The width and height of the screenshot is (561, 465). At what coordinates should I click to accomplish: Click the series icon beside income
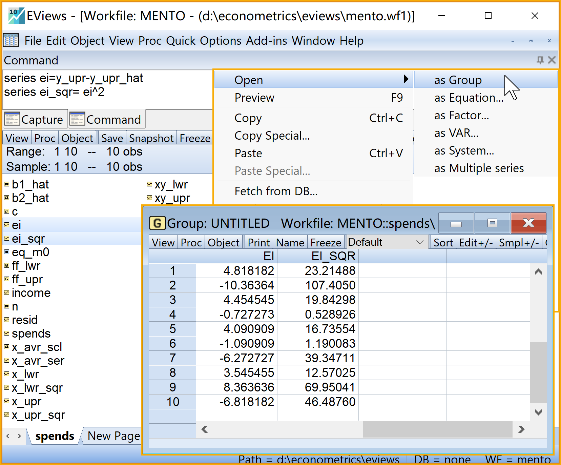pyautogui.click(x=6, y=292)
